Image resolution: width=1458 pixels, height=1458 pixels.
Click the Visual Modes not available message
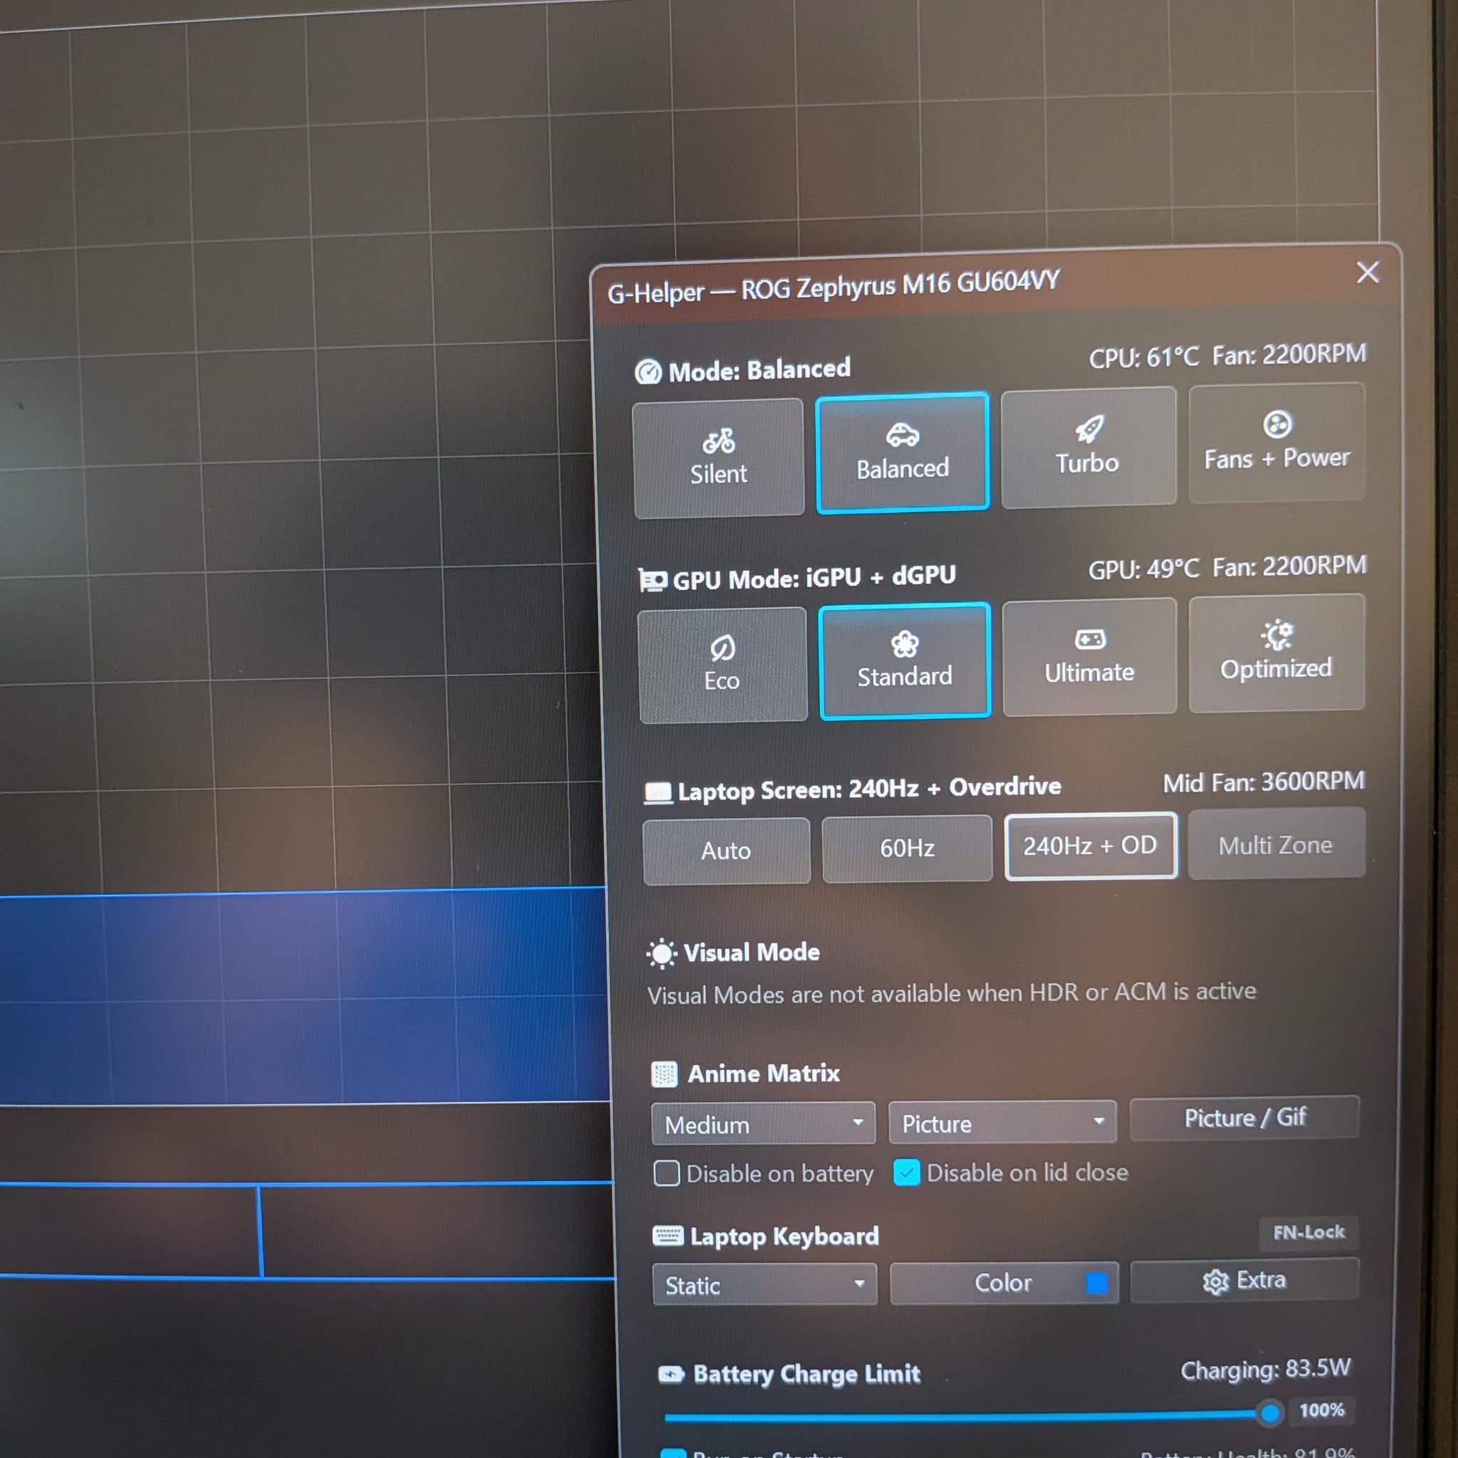[x=952, y=993]
